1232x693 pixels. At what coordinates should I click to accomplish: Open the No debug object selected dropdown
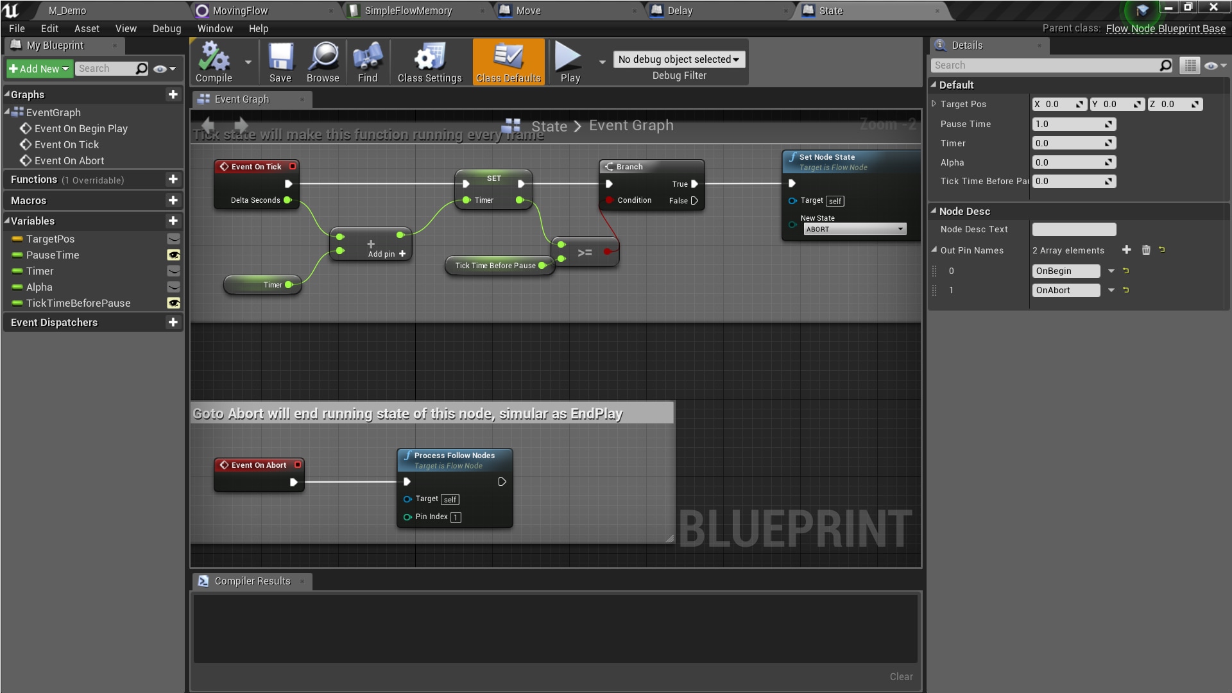click(678, 59)
